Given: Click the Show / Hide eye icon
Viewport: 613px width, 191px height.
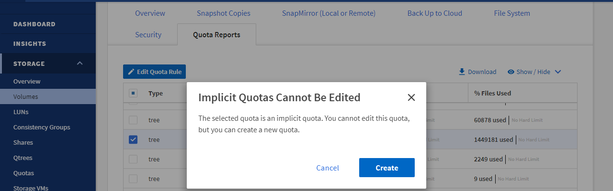Looking at the screenshot, I should coord(511,72).
